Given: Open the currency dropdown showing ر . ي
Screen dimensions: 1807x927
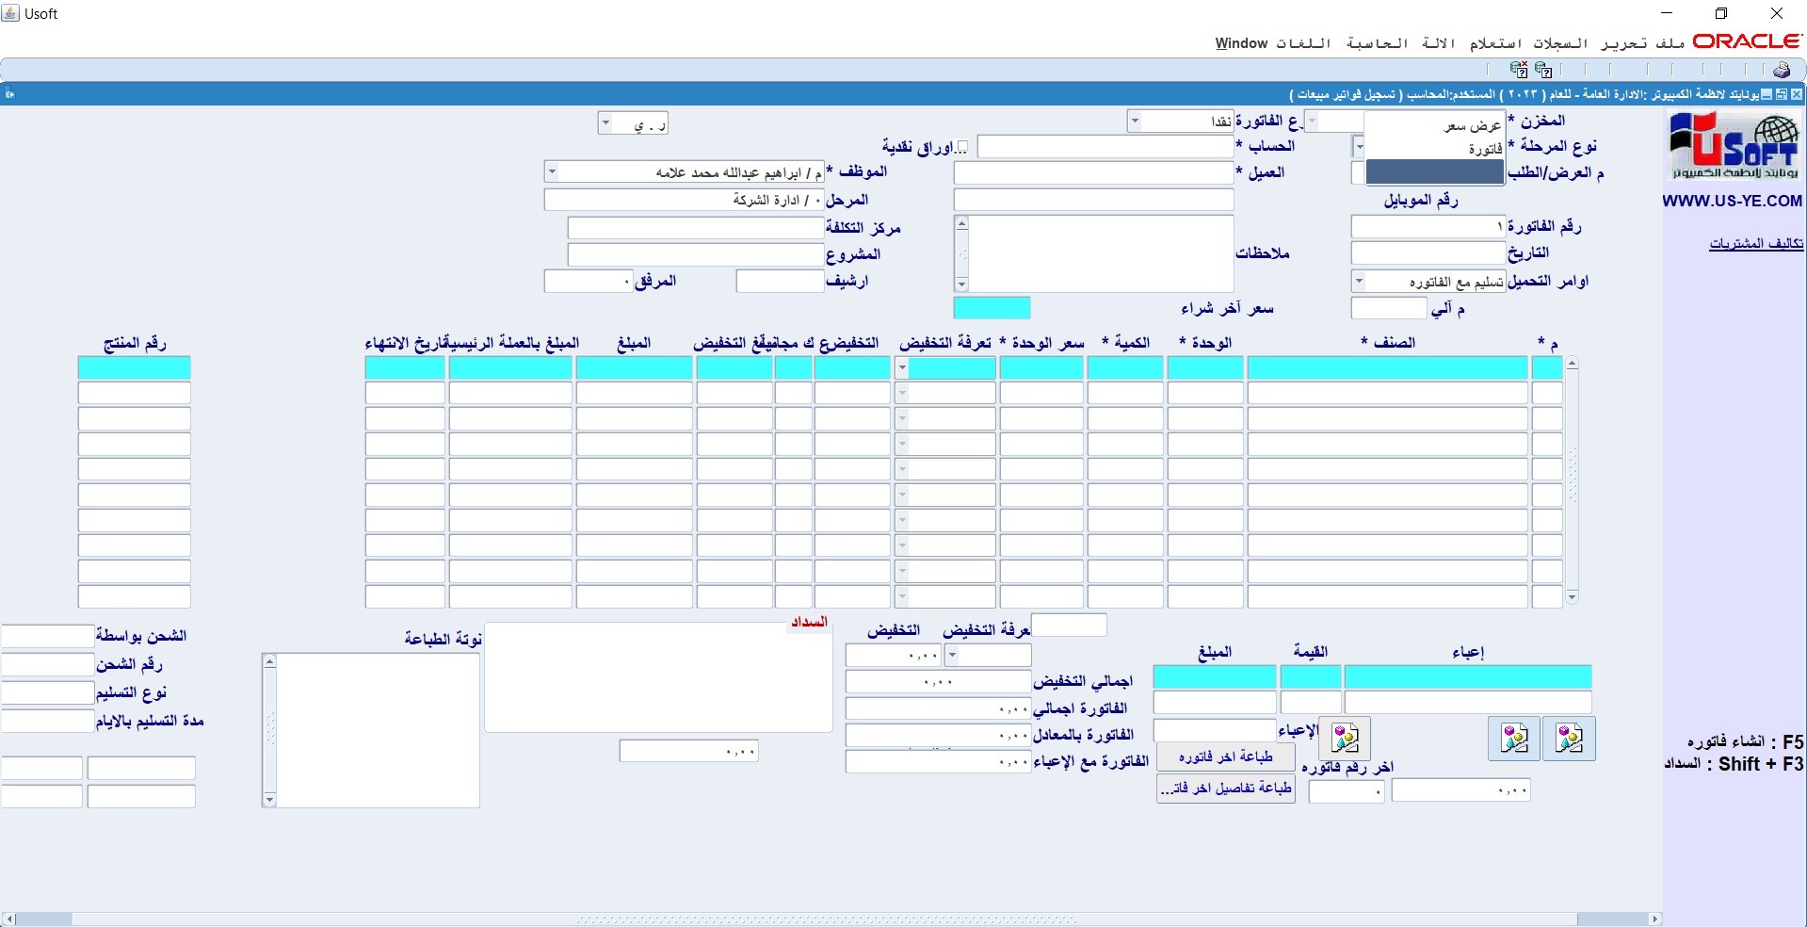Looking at the screenshot, I should coord(605,123).
